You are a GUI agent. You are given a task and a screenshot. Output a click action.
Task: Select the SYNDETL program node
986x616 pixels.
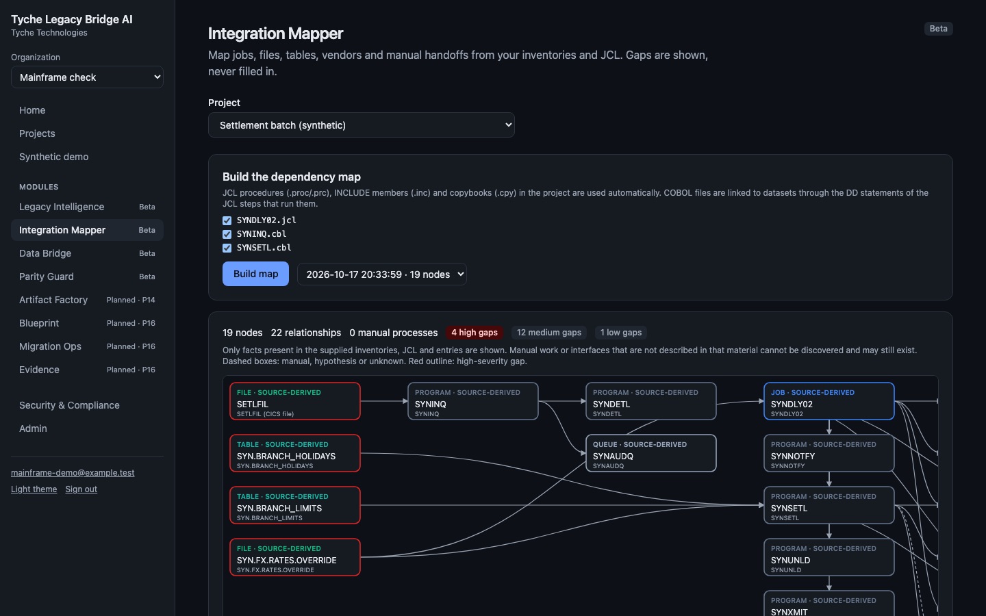[651, 401]
